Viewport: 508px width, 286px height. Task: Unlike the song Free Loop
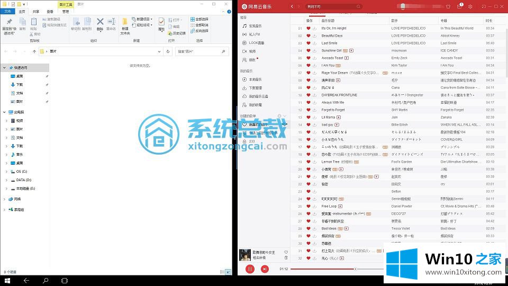pyautogui.click(x=309, y=206)
